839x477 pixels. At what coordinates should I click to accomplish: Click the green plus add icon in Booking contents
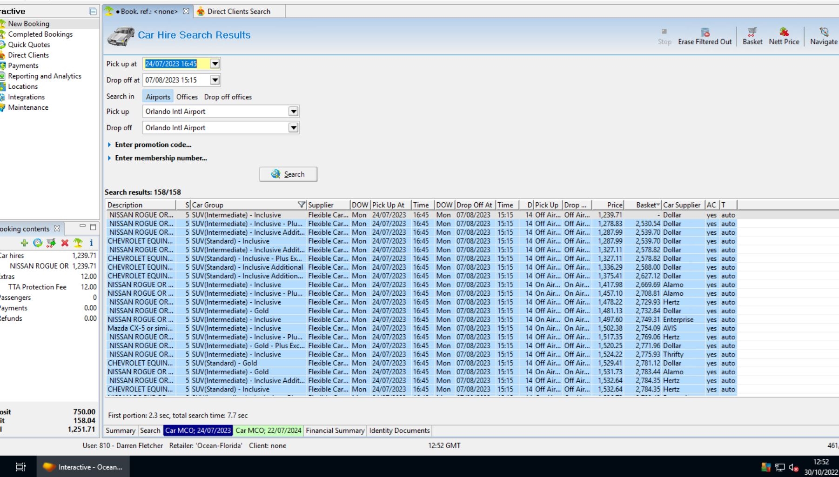[x=24, y=243]
